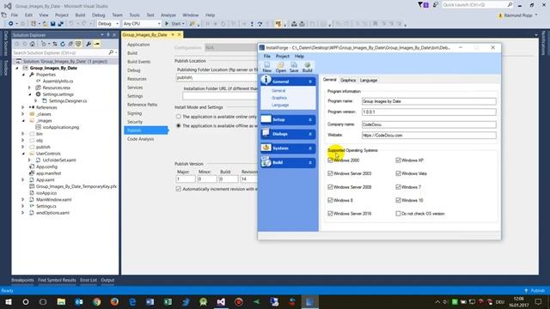Click Language link under General sidebar

280,105
